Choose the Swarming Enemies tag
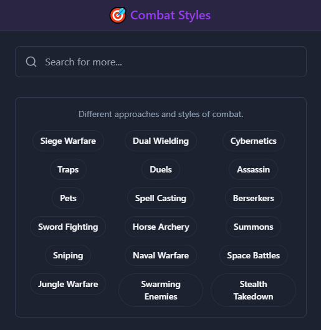This screenshot has height=330, width=321. click(x=161, y=290)
